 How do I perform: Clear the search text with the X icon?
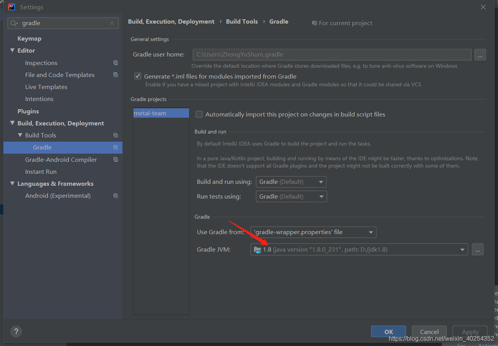(x=112, y=23)
